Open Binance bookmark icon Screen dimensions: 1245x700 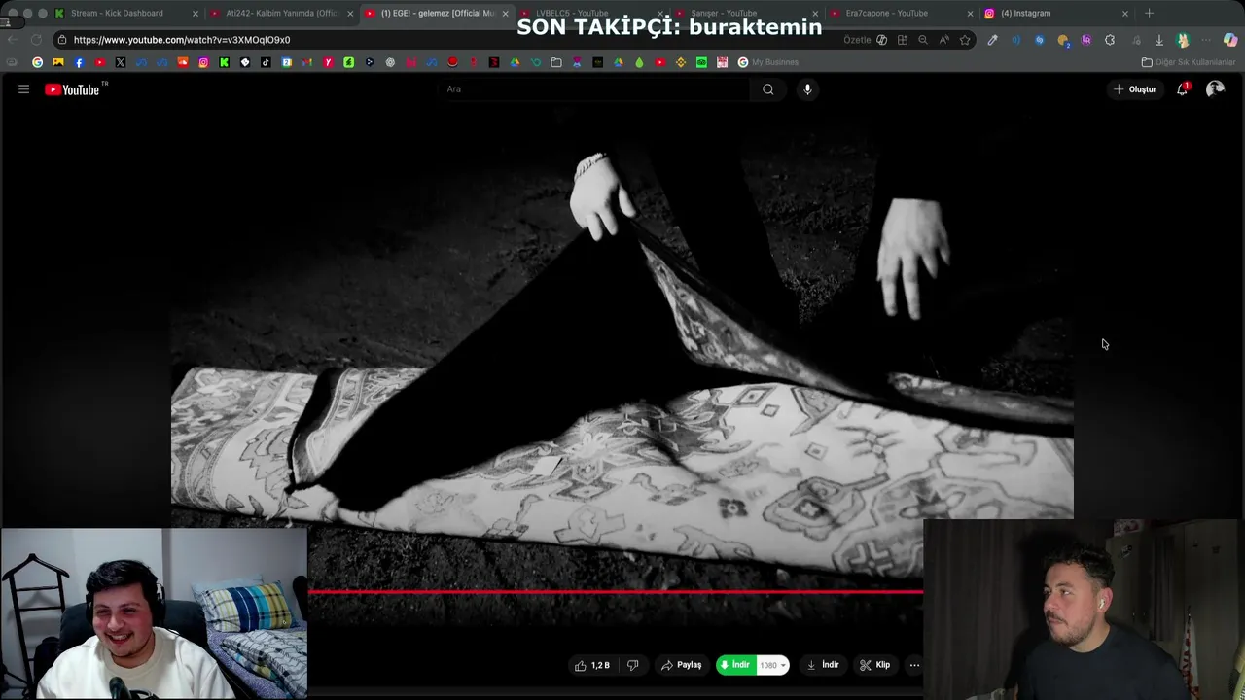(681, 62)
